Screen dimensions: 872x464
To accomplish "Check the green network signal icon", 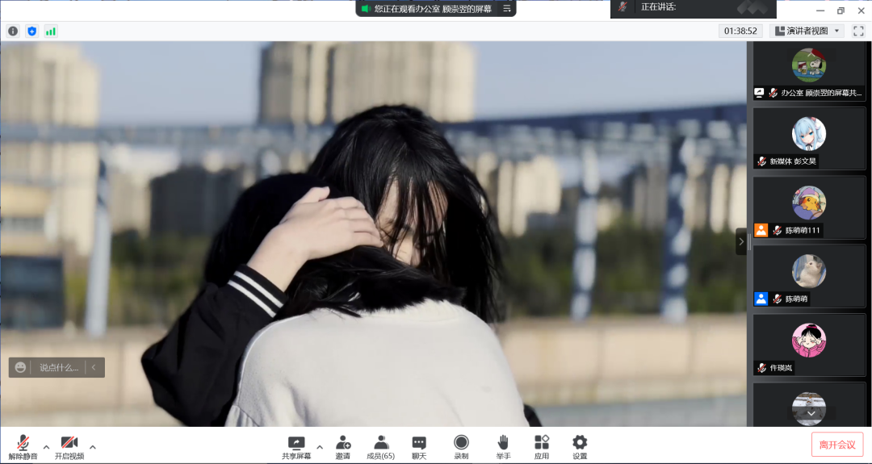I will tap(51, 31).
